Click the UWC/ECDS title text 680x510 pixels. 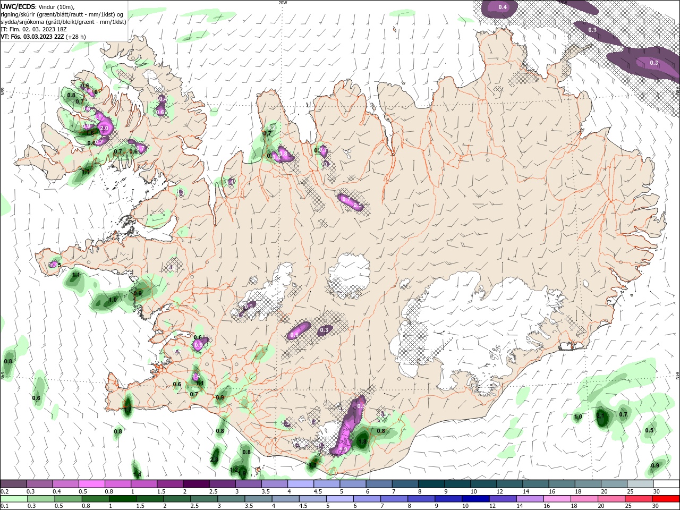click(18, 7)
